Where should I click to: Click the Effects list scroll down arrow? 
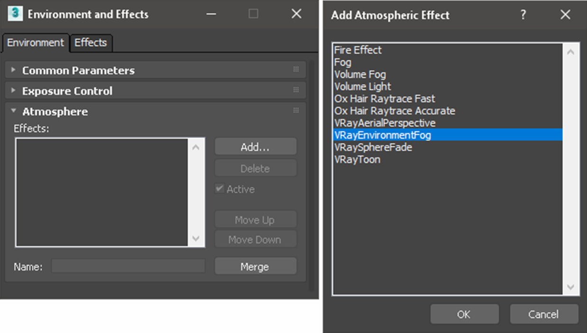click(x=196, y=239)
